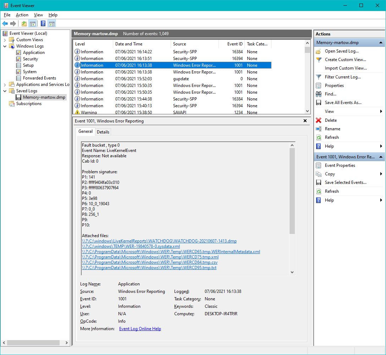This screenshot has height=355, width=386.
Task: Click tree pane horizontal scrollbar right arrow
Action: 66,343
